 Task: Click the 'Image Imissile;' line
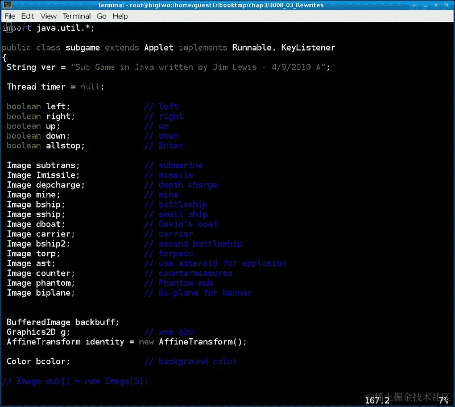tap(43, 175)
